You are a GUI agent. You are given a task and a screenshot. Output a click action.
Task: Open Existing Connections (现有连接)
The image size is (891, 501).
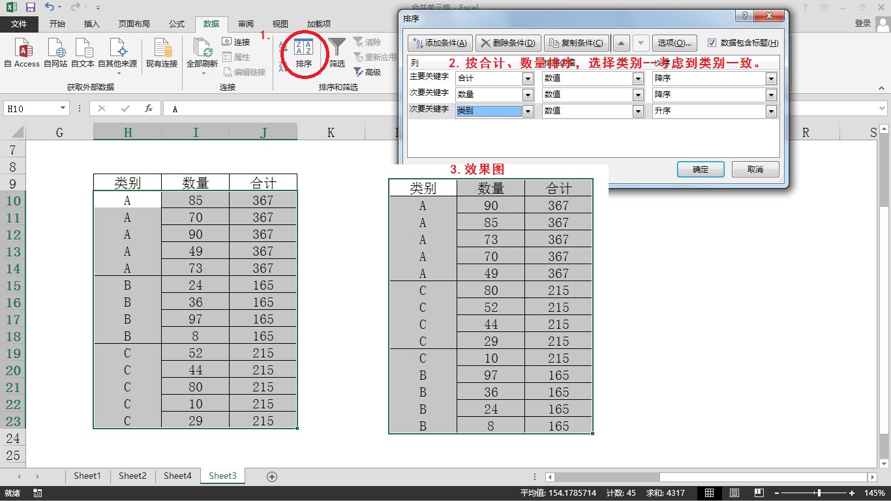(162, 53)
